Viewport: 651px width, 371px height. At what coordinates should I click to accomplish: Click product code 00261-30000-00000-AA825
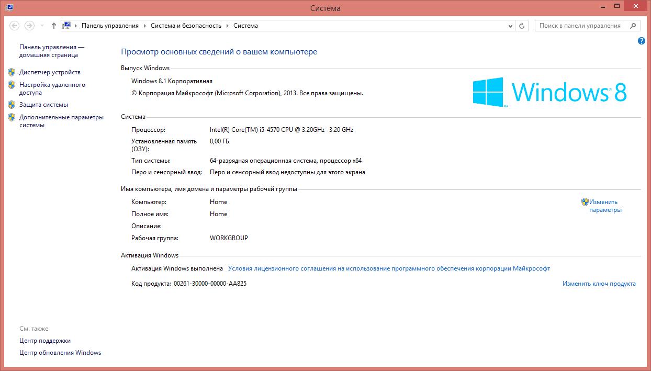210,284
